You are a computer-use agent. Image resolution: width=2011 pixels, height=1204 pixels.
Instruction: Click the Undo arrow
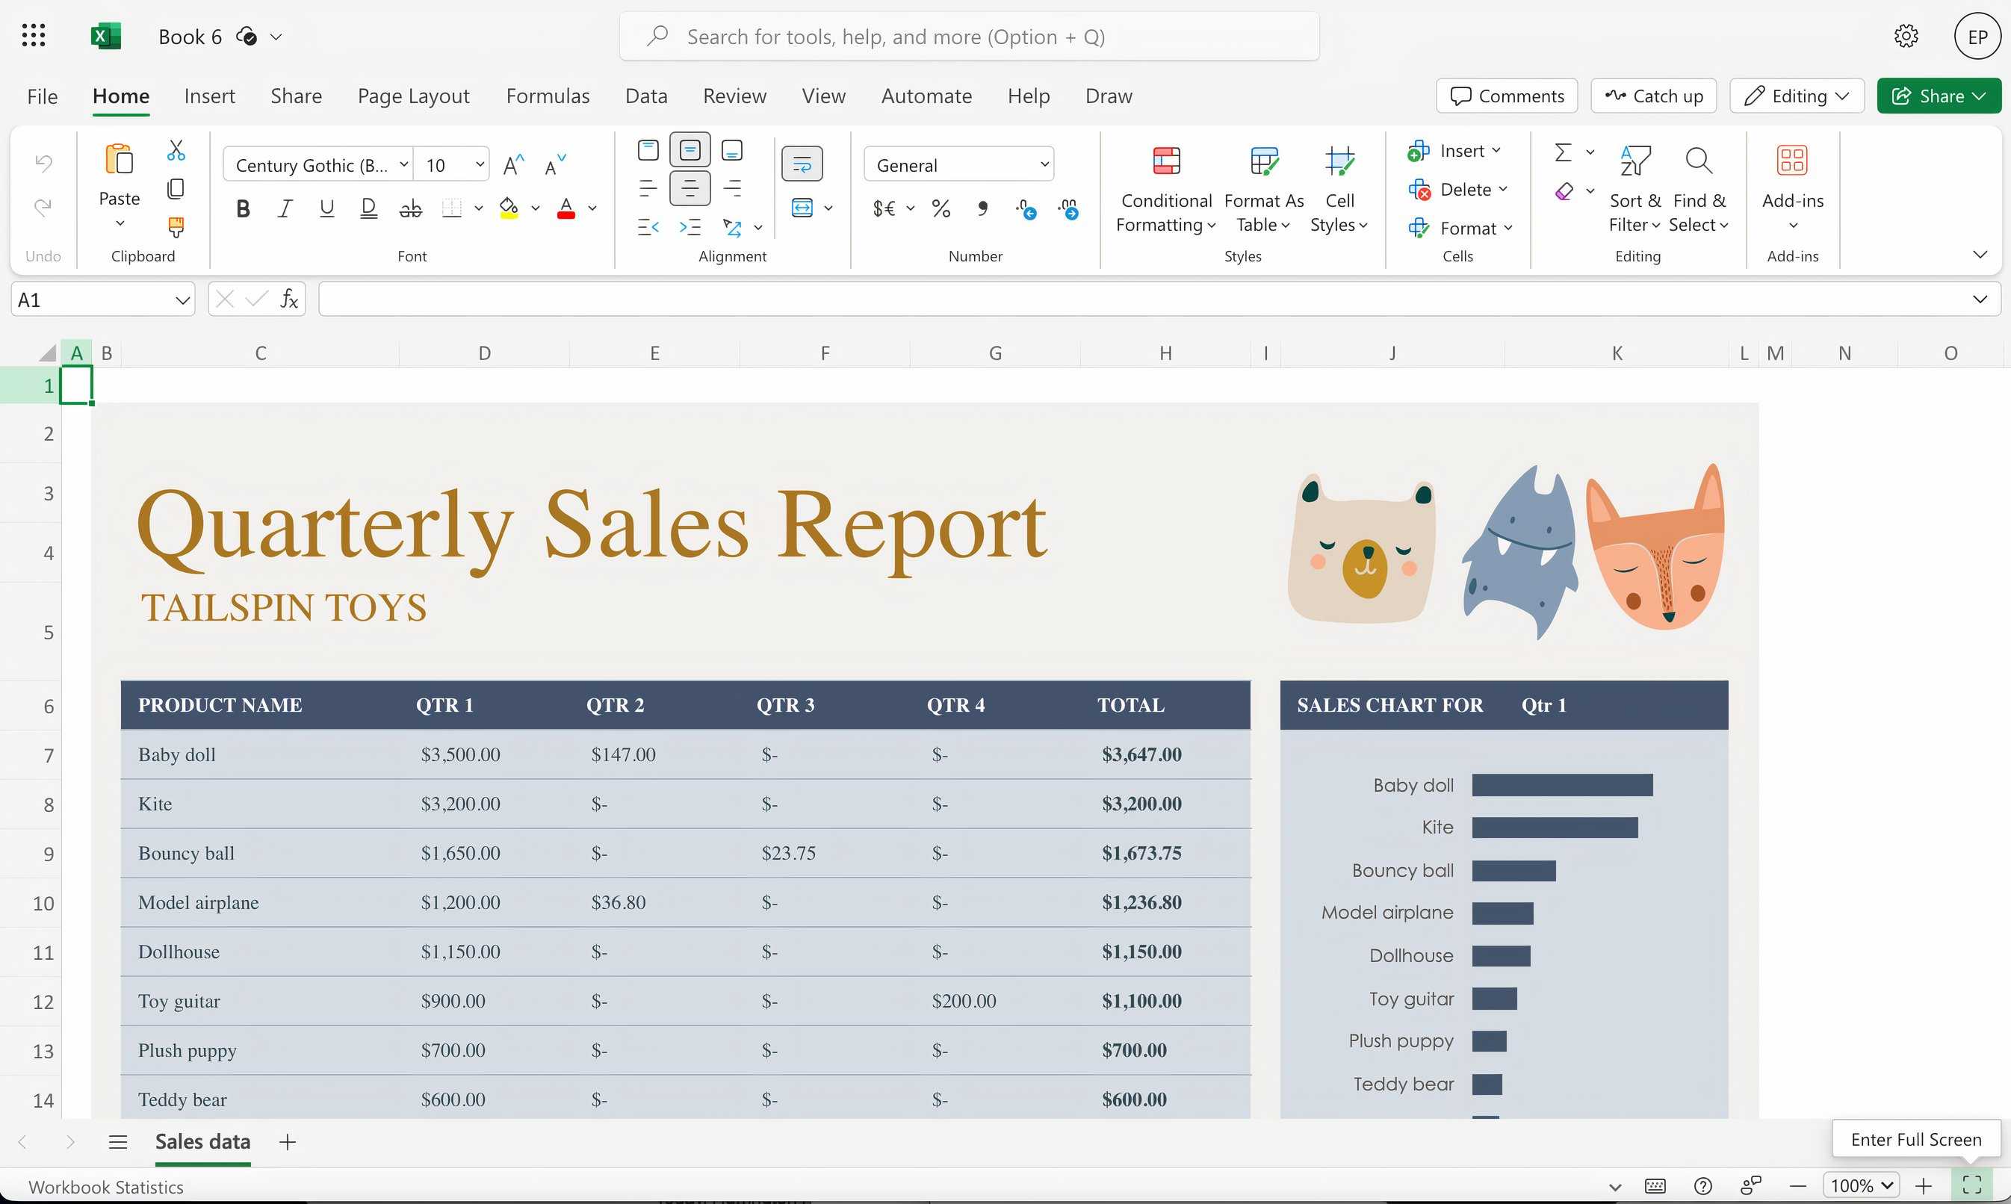[x=43, y=164]
